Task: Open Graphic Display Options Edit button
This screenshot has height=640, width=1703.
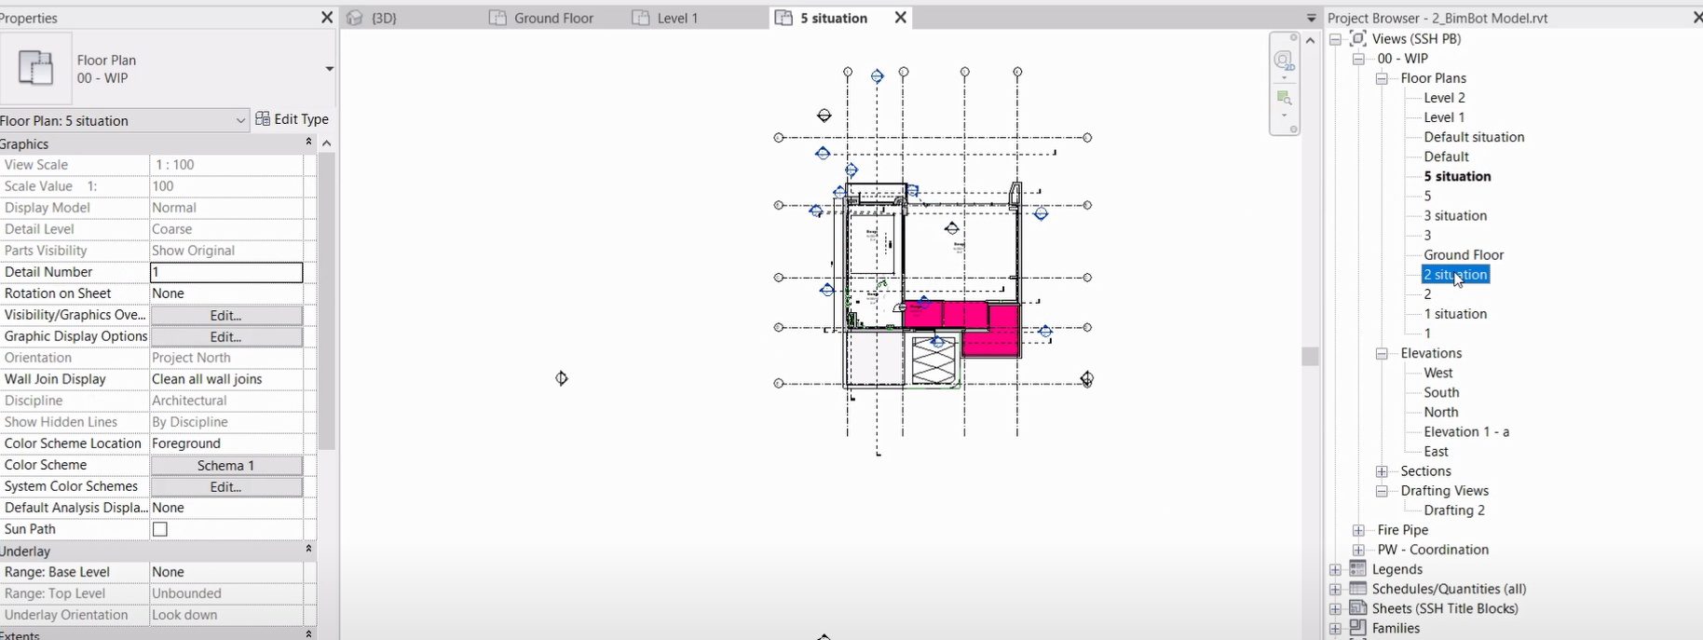Action: (226, 337)
